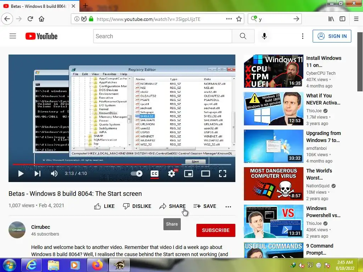Image resolution: width=363 pixels, height=272 pixels.
Task: Open YouTube settings three-dot menu
Action: click(x=303, y=36)
